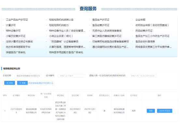Open the 企业年报 link
This screenshot has height=123, width=181.
tap(140, 20)
